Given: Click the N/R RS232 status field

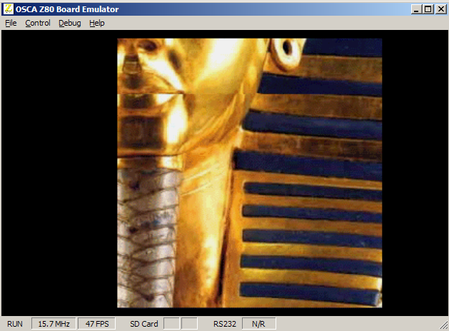Looking at the screenshot, I should (x=259, y=324).
